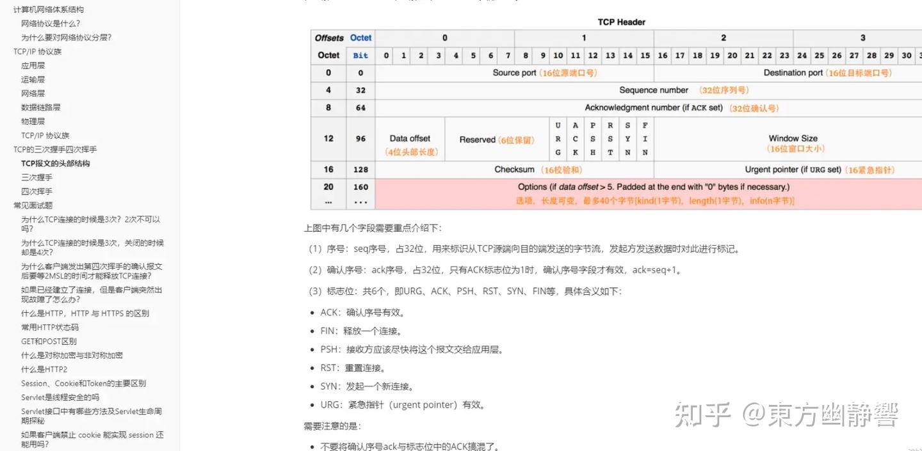Click paragraph (2)确认序号:ack序号
Viewport: 922px width, 451px height.
(x=496, y=270)
